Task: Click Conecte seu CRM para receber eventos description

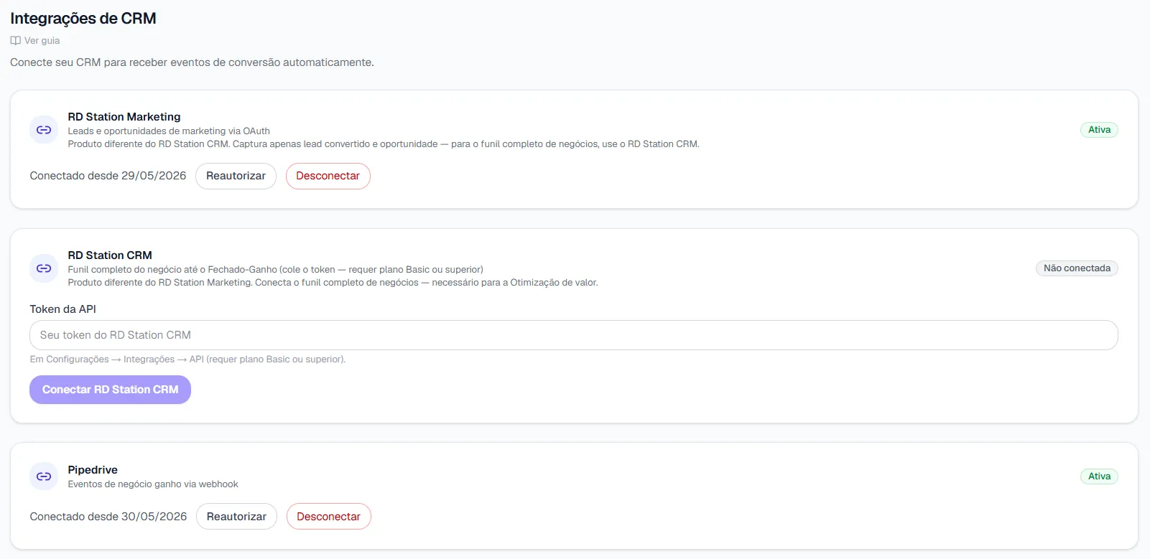Action: tap(192, 62)
